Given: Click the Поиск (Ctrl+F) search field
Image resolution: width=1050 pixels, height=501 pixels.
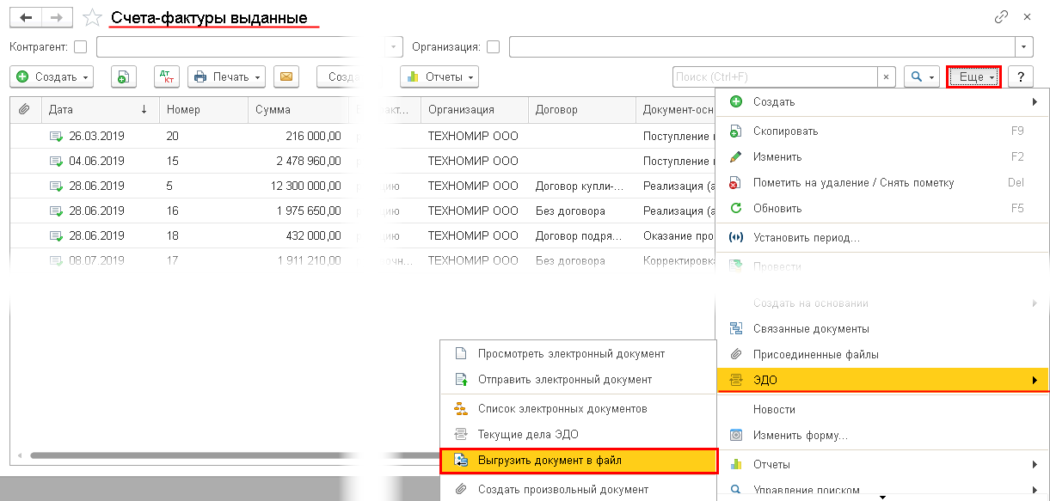Looking at the screenshot, I should click(775, 76).
